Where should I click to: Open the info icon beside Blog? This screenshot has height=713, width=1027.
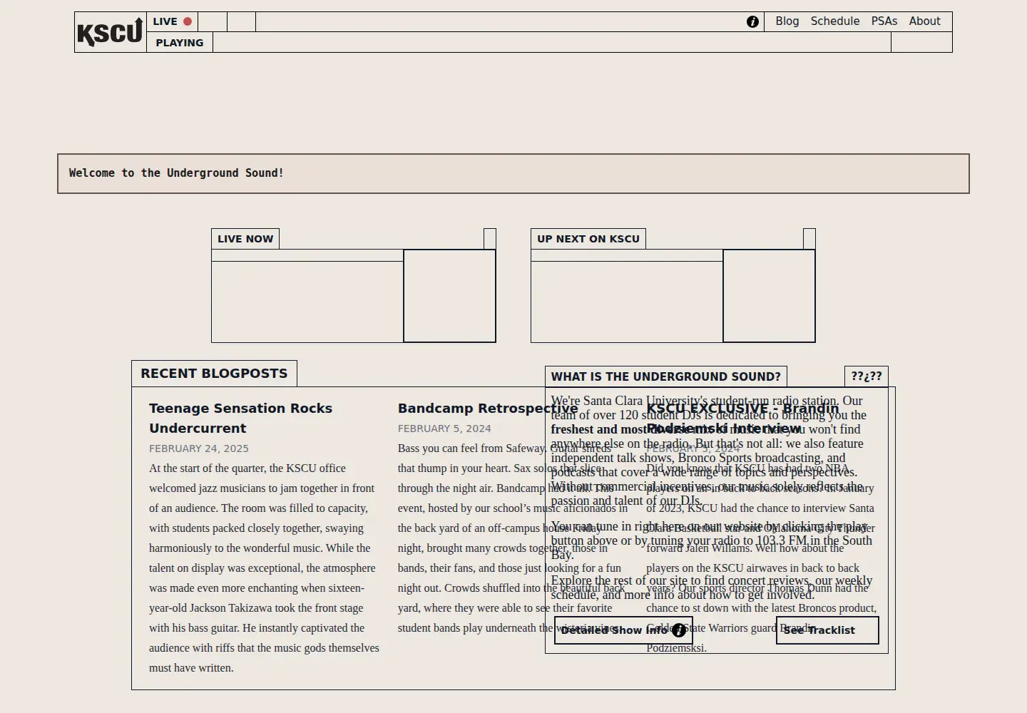coord(752,22)
